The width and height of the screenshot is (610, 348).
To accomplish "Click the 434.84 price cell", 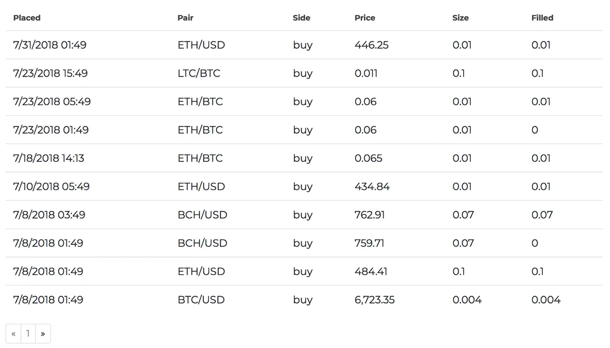I will click(372, 187).
